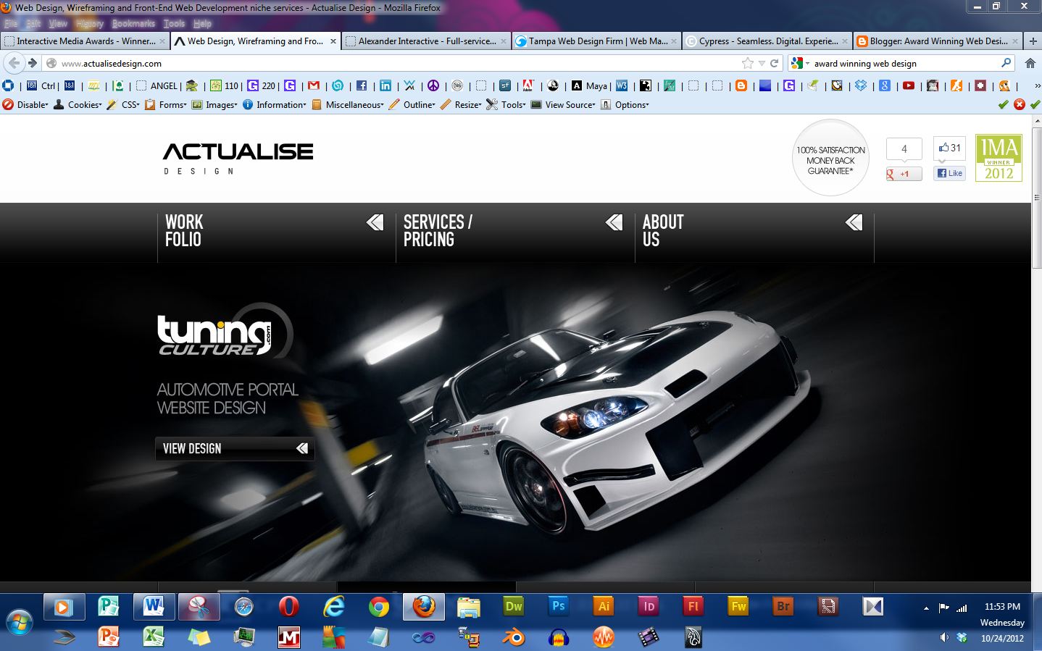
Task: Go back using the back arrow
Action: (14, 63)
